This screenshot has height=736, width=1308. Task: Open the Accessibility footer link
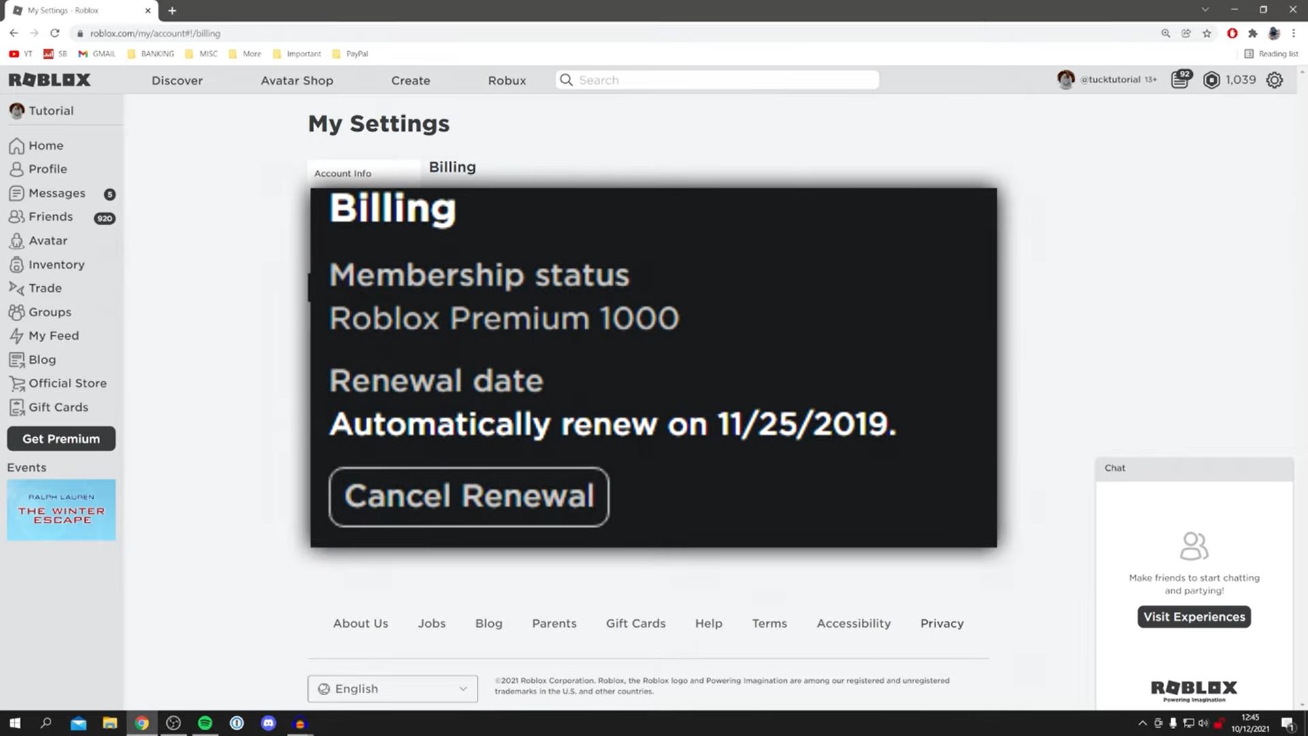[x=854, y=624]
